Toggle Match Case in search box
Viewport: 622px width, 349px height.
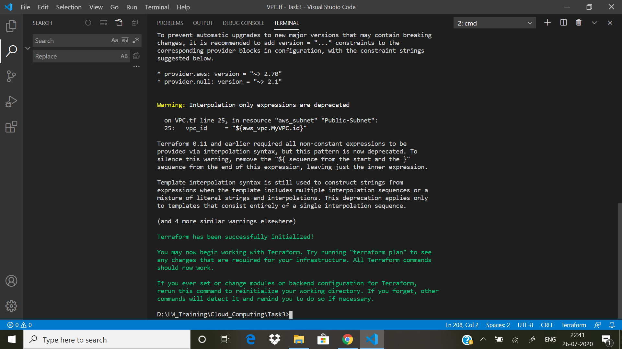point(114,40)
